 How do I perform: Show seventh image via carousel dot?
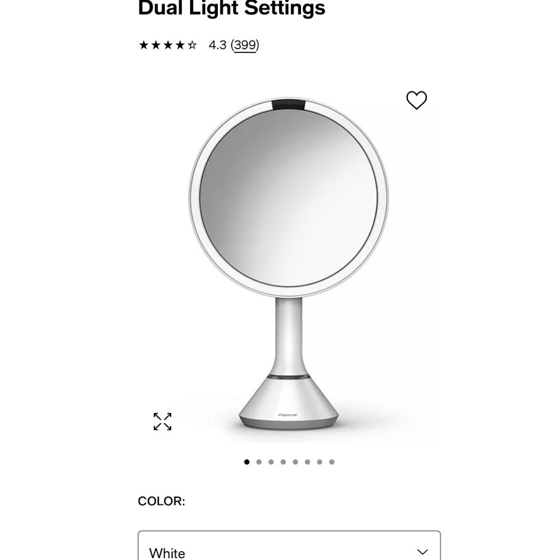pyautogui.click(x=319, y=462)
